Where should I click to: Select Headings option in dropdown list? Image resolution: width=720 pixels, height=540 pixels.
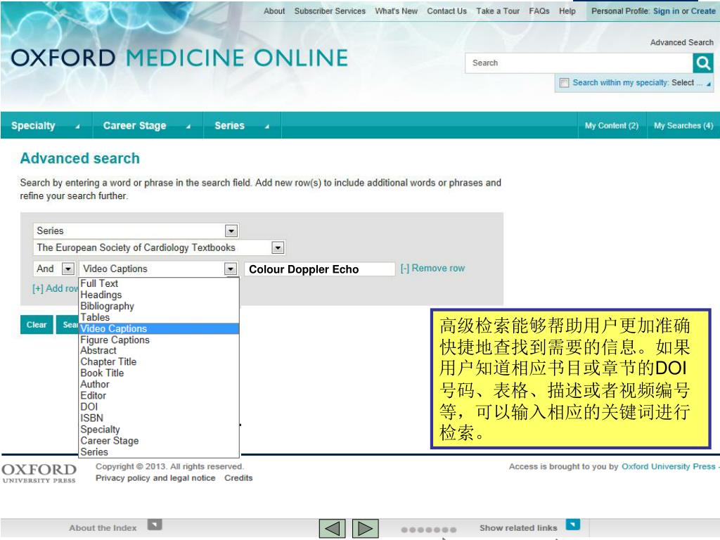click(159, 295)
